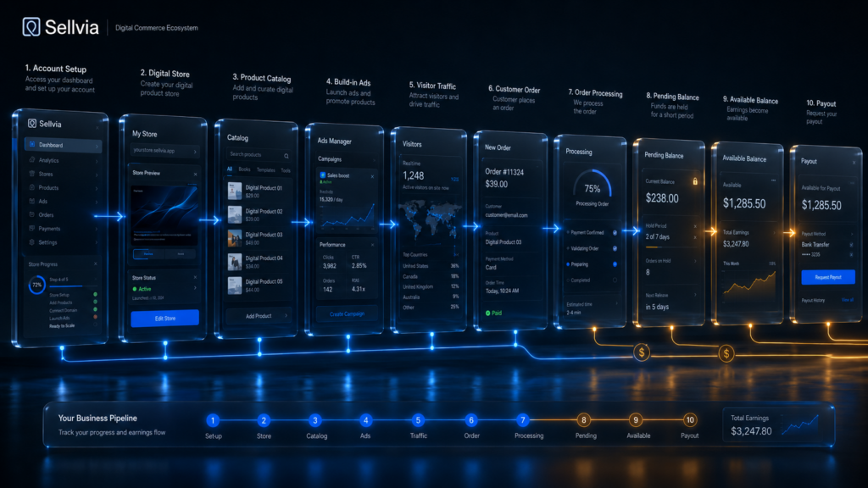Close the Store Preview card
The image size is (868, 488).
(196, 175)
